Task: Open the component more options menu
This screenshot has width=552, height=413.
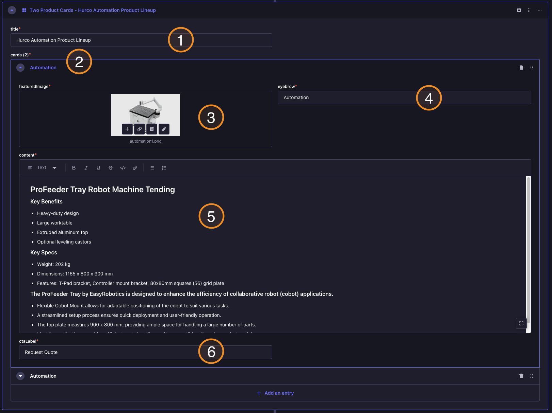Action: 540,10
